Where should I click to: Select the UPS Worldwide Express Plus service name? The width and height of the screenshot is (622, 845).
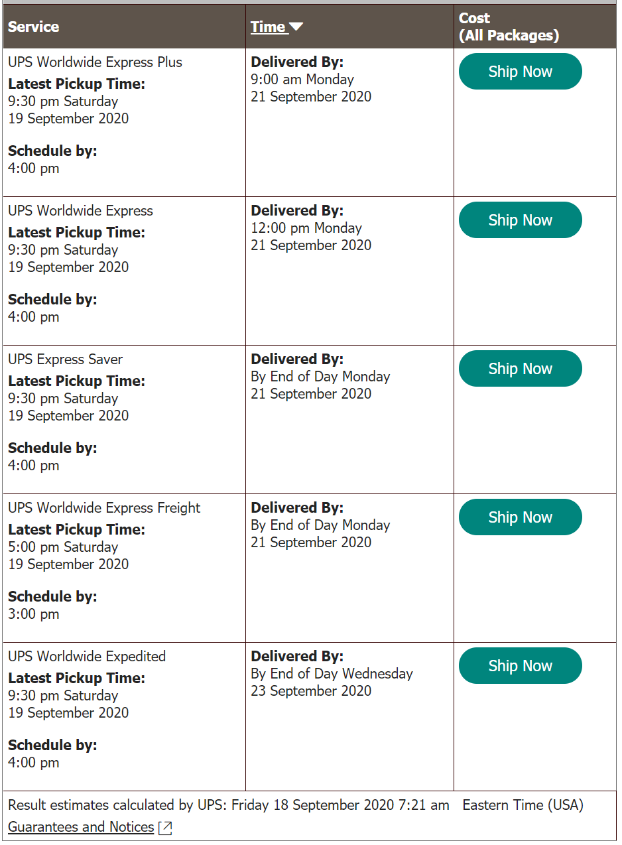(x=95, y=62)
